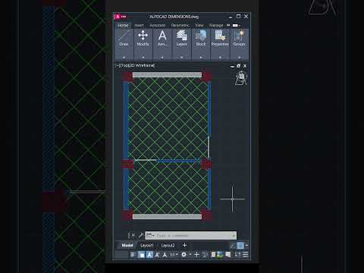The image size is (364, 273).
Task: Open the Modify panel move icon
Action: 143,36
